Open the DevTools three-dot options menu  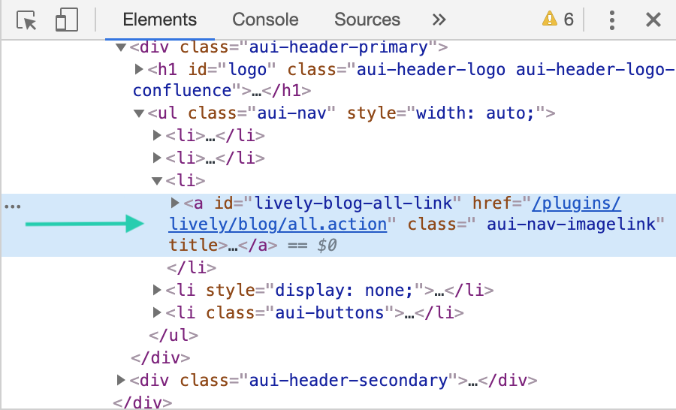[613, 20]
